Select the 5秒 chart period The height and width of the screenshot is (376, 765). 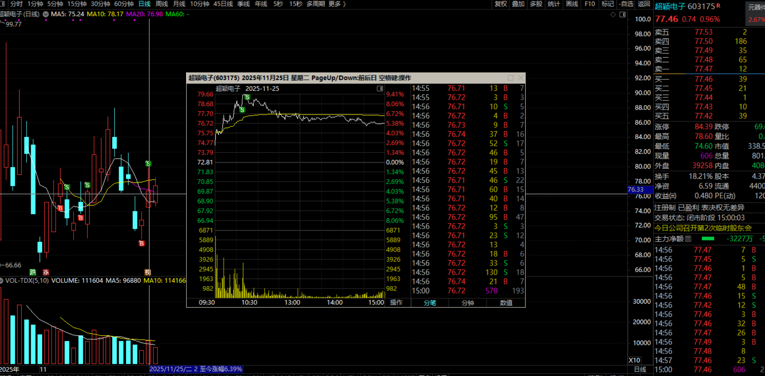coord(278,4)
